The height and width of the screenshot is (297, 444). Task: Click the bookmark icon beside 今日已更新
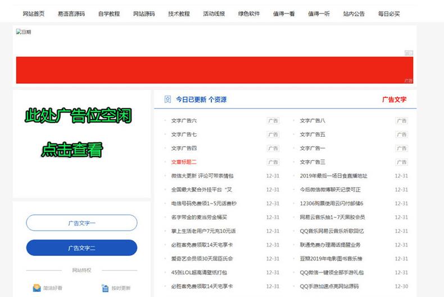coord(167,99)
